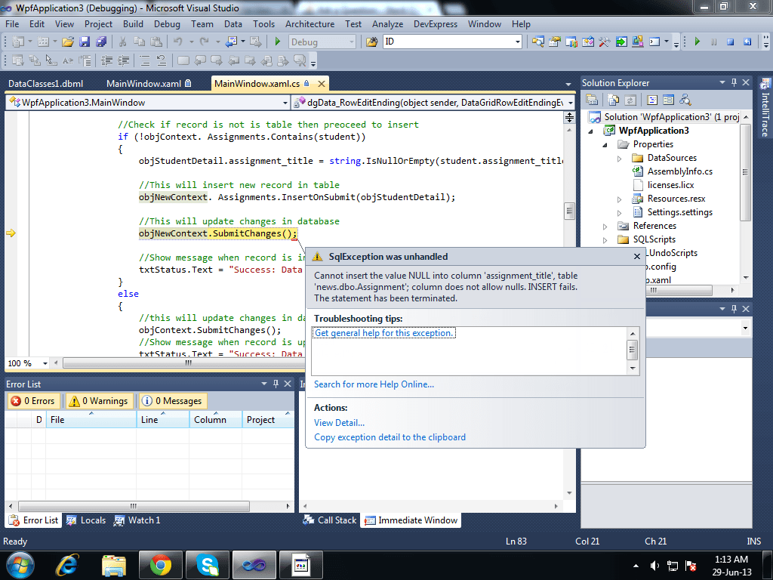Open the Build menu
773x580 pixels.
point(133,23)
